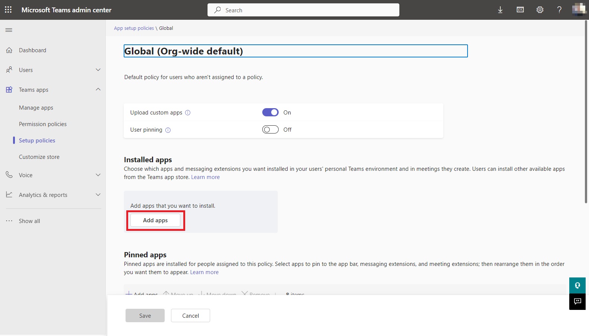Screen dimensions: 589x336
Task: Go to Manage apps page
Action: coord(36,108)
